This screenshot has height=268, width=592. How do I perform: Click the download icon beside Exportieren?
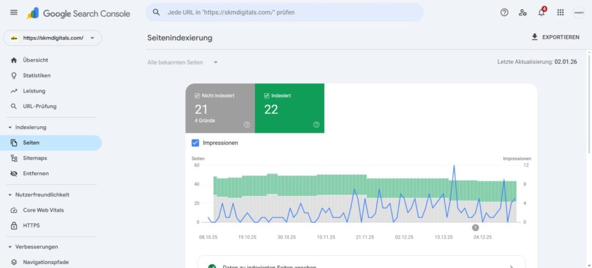tap(534, 37)
